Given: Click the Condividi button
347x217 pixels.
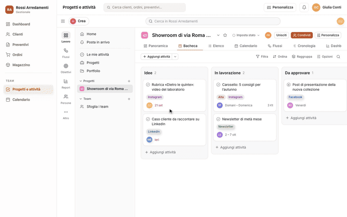Looking at the screenshot, I should [x=301, y=35].
